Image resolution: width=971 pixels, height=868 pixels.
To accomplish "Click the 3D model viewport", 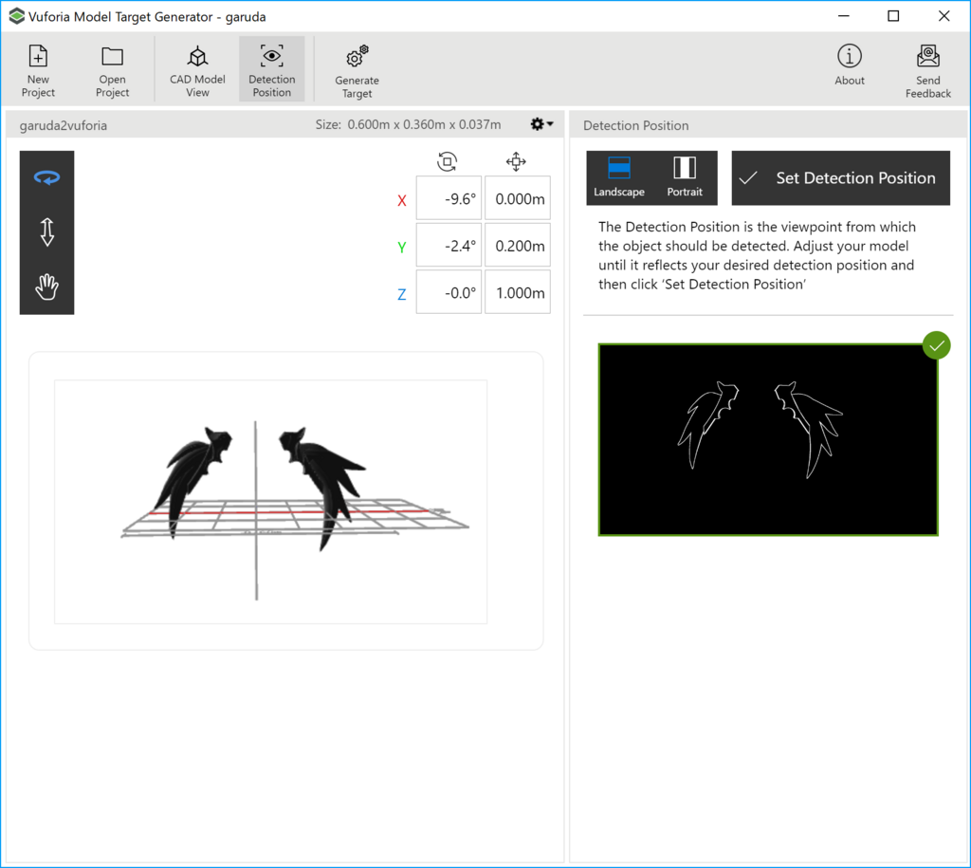I will pyautogui.click(x=270, y=502).
